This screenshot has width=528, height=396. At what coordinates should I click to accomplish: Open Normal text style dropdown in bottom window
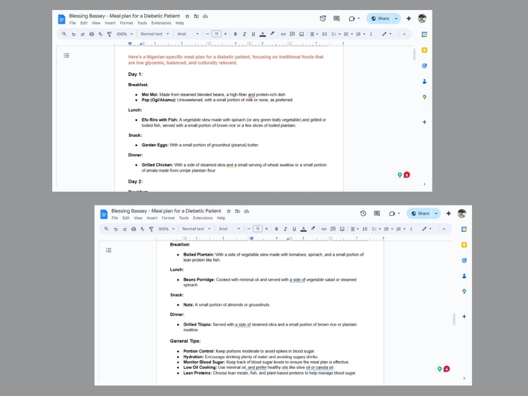coord(196,229)
